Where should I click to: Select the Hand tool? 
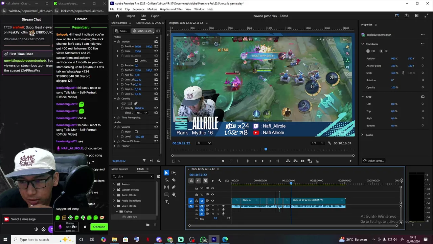coord(174,195)
